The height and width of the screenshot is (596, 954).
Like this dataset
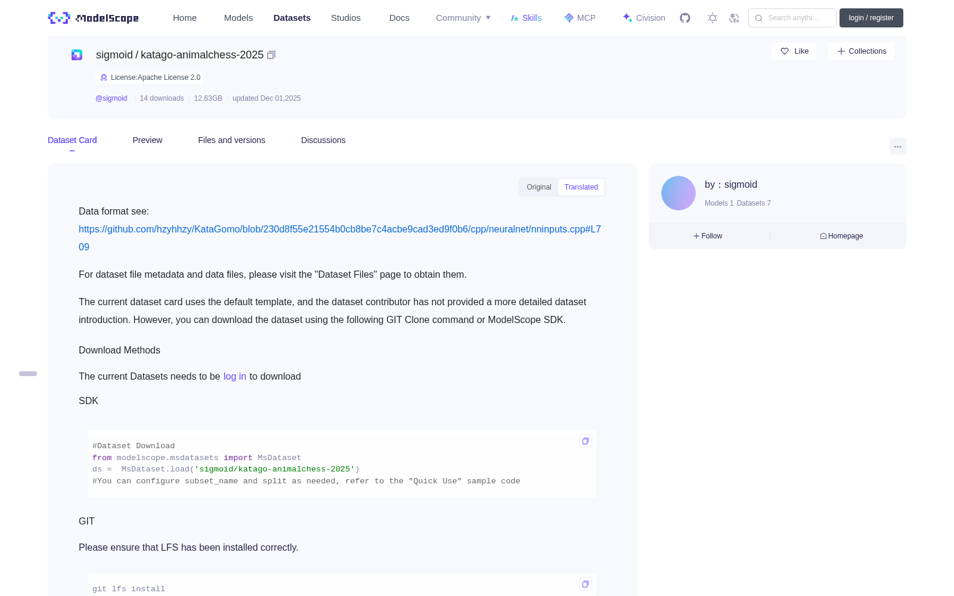tap(794, 51)
